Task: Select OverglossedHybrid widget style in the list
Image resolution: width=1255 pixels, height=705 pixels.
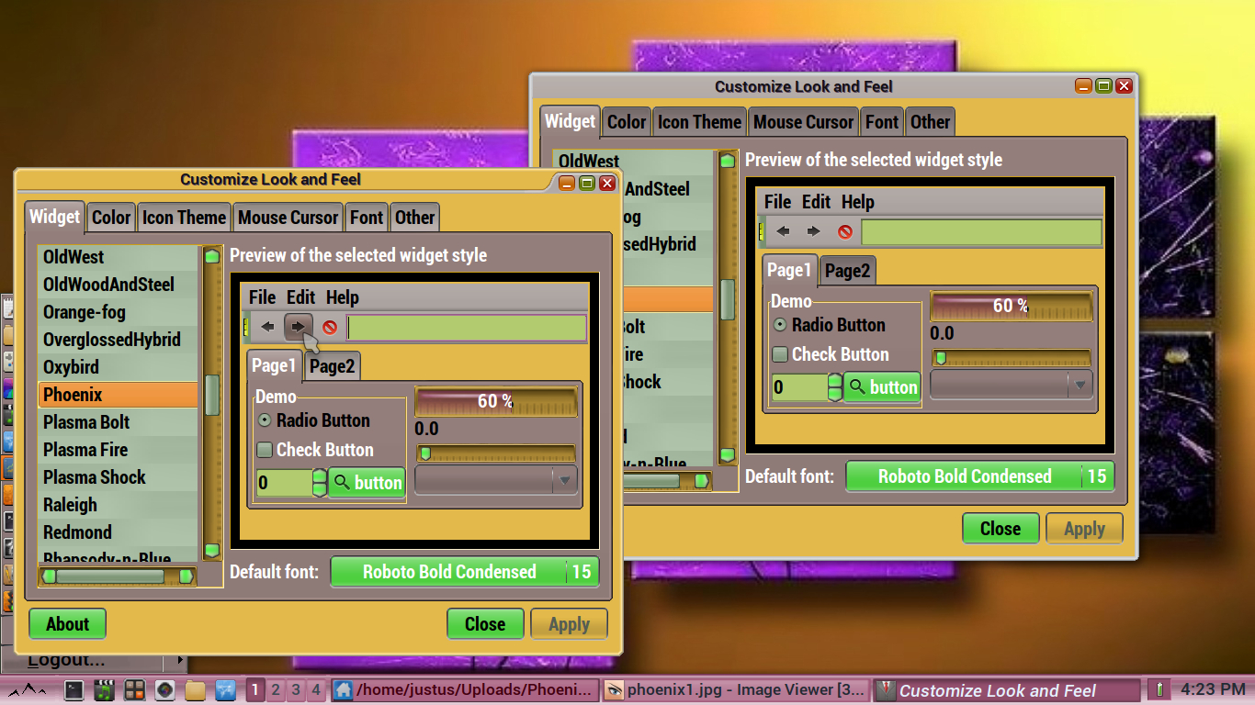Action: [x=118, y=340]
